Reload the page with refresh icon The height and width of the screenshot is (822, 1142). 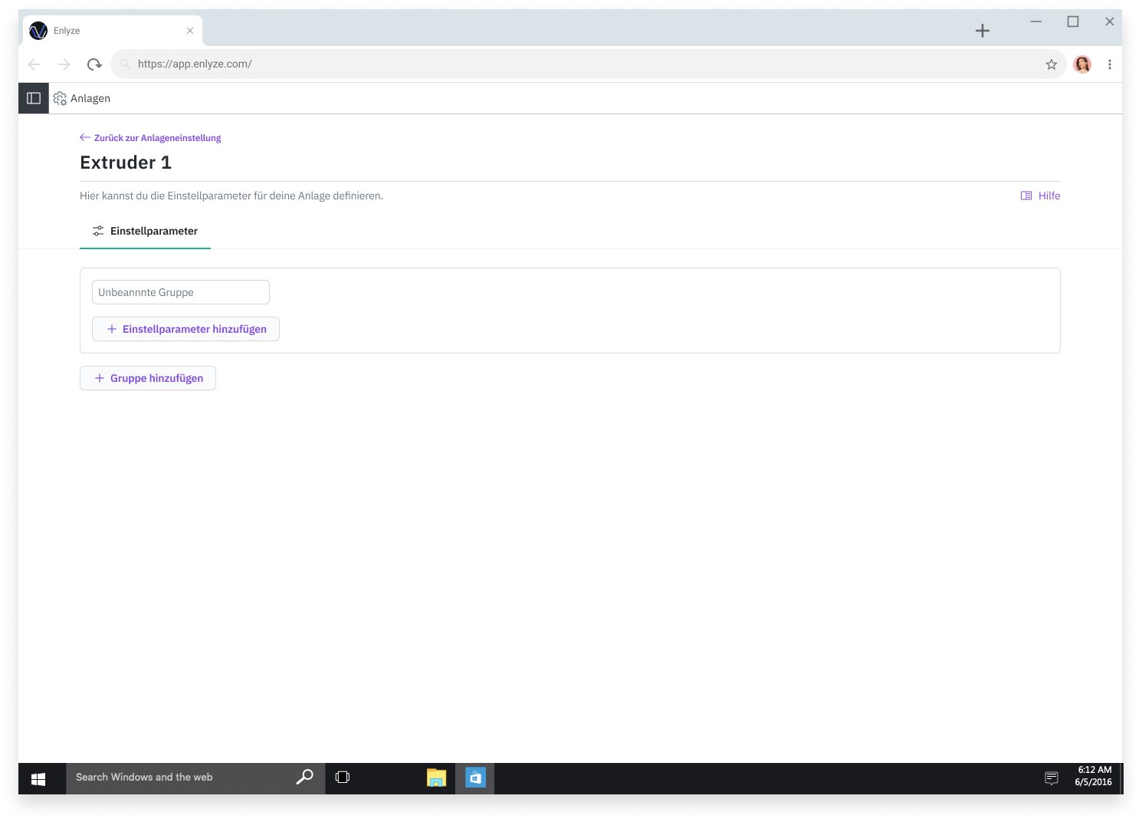pyautogui.click(x=94, y=64)
